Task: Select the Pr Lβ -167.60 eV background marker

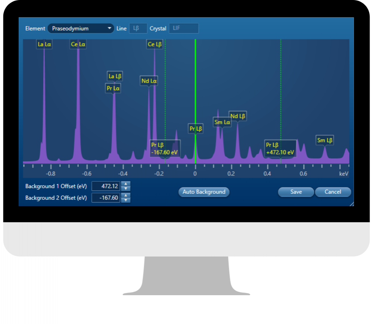Action: pyautogui.click(x=165, y=149)
